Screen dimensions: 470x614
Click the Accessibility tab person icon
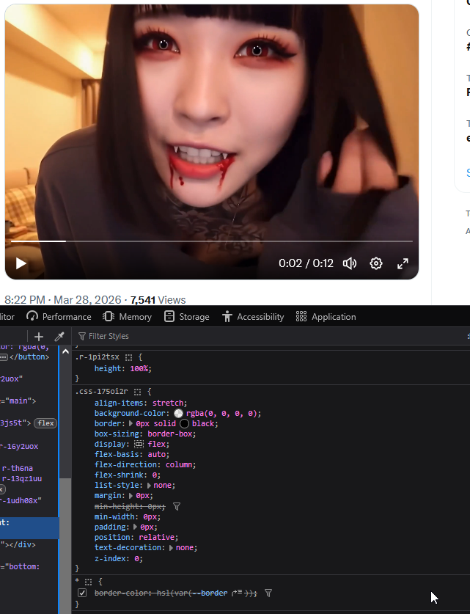(227, 316)
